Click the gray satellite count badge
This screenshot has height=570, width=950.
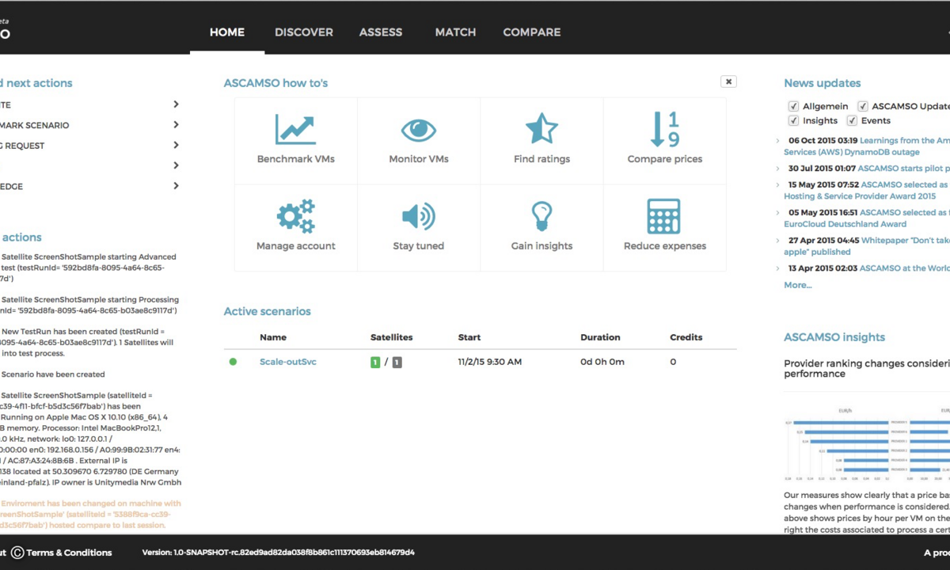point(397,363)
